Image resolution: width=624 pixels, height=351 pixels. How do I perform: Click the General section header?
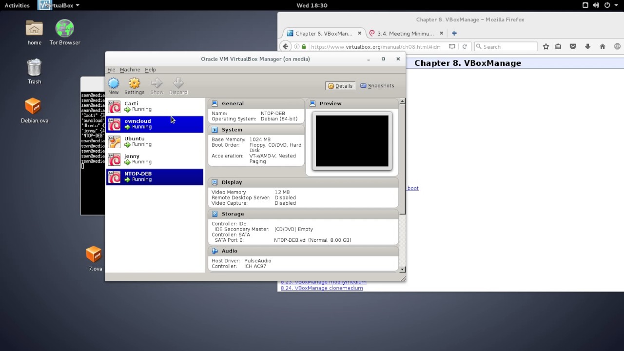tap(256, 103)
